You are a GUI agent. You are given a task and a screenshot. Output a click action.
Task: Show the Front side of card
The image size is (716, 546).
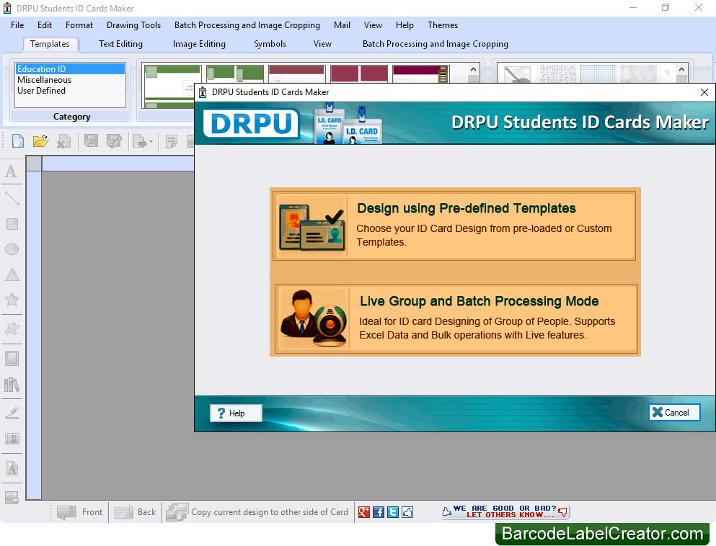point(81,512)
